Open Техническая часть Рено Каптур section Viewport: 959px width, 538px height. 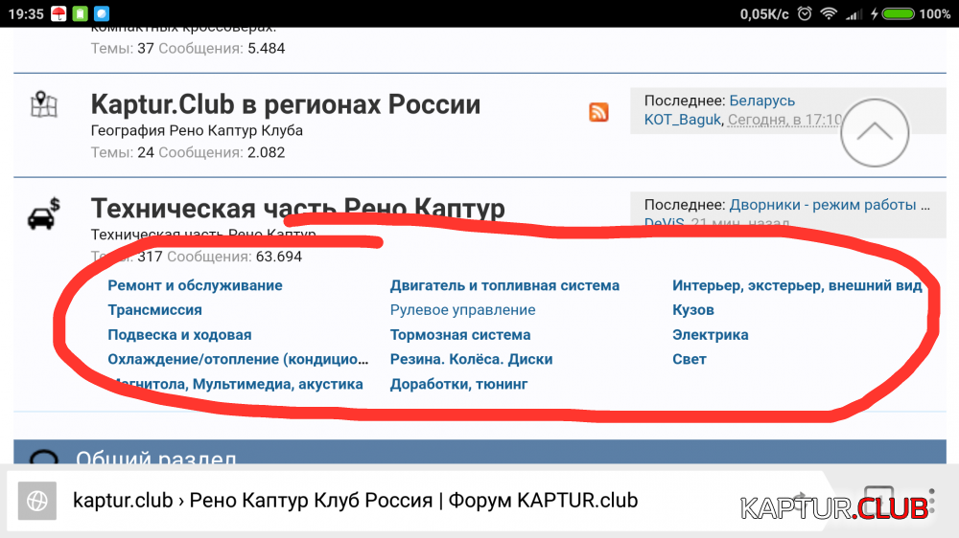tap(297, 209)
